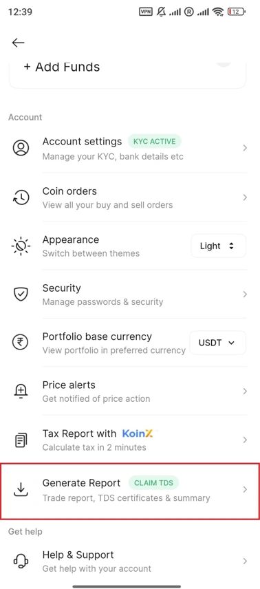Tap the Security shield icon

pos(21,294)
